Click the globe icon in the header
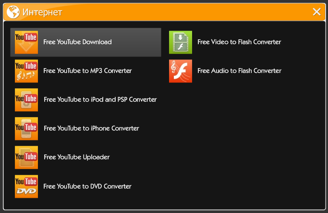 point(13,12)
